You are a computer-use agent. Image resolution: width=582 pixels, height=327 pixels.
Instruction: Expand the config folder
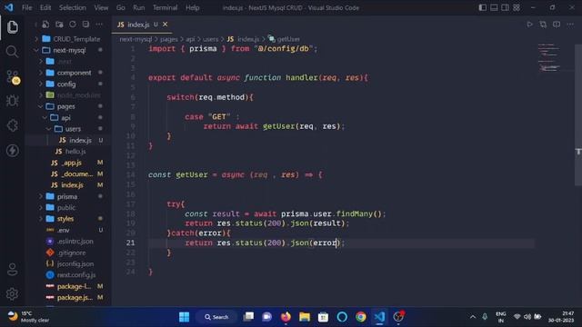pyautogui.click(x=68, y=84)
